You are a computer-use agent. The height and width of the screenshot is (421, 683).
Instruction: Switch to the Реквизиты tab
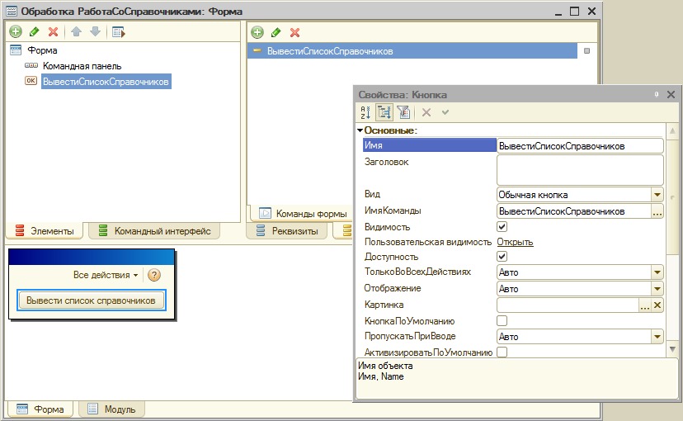[288, 231]
